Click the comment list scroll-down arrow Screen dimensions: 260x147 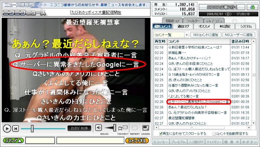click(253, 123)
